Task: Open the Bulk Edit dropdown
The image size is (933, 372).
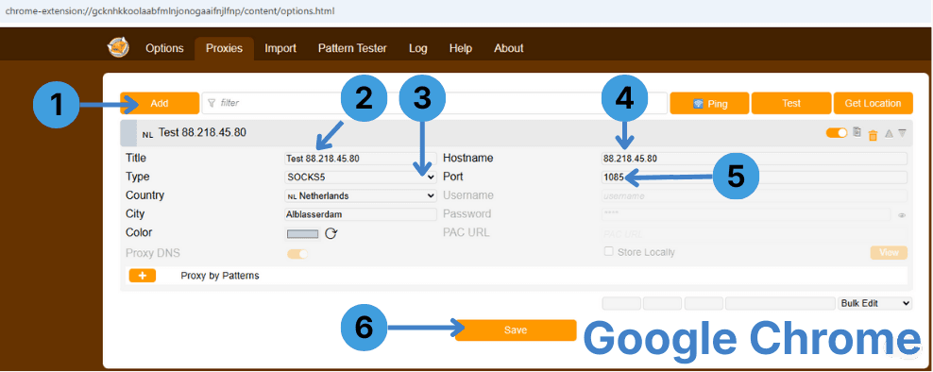Action: (x=874, y=303)
